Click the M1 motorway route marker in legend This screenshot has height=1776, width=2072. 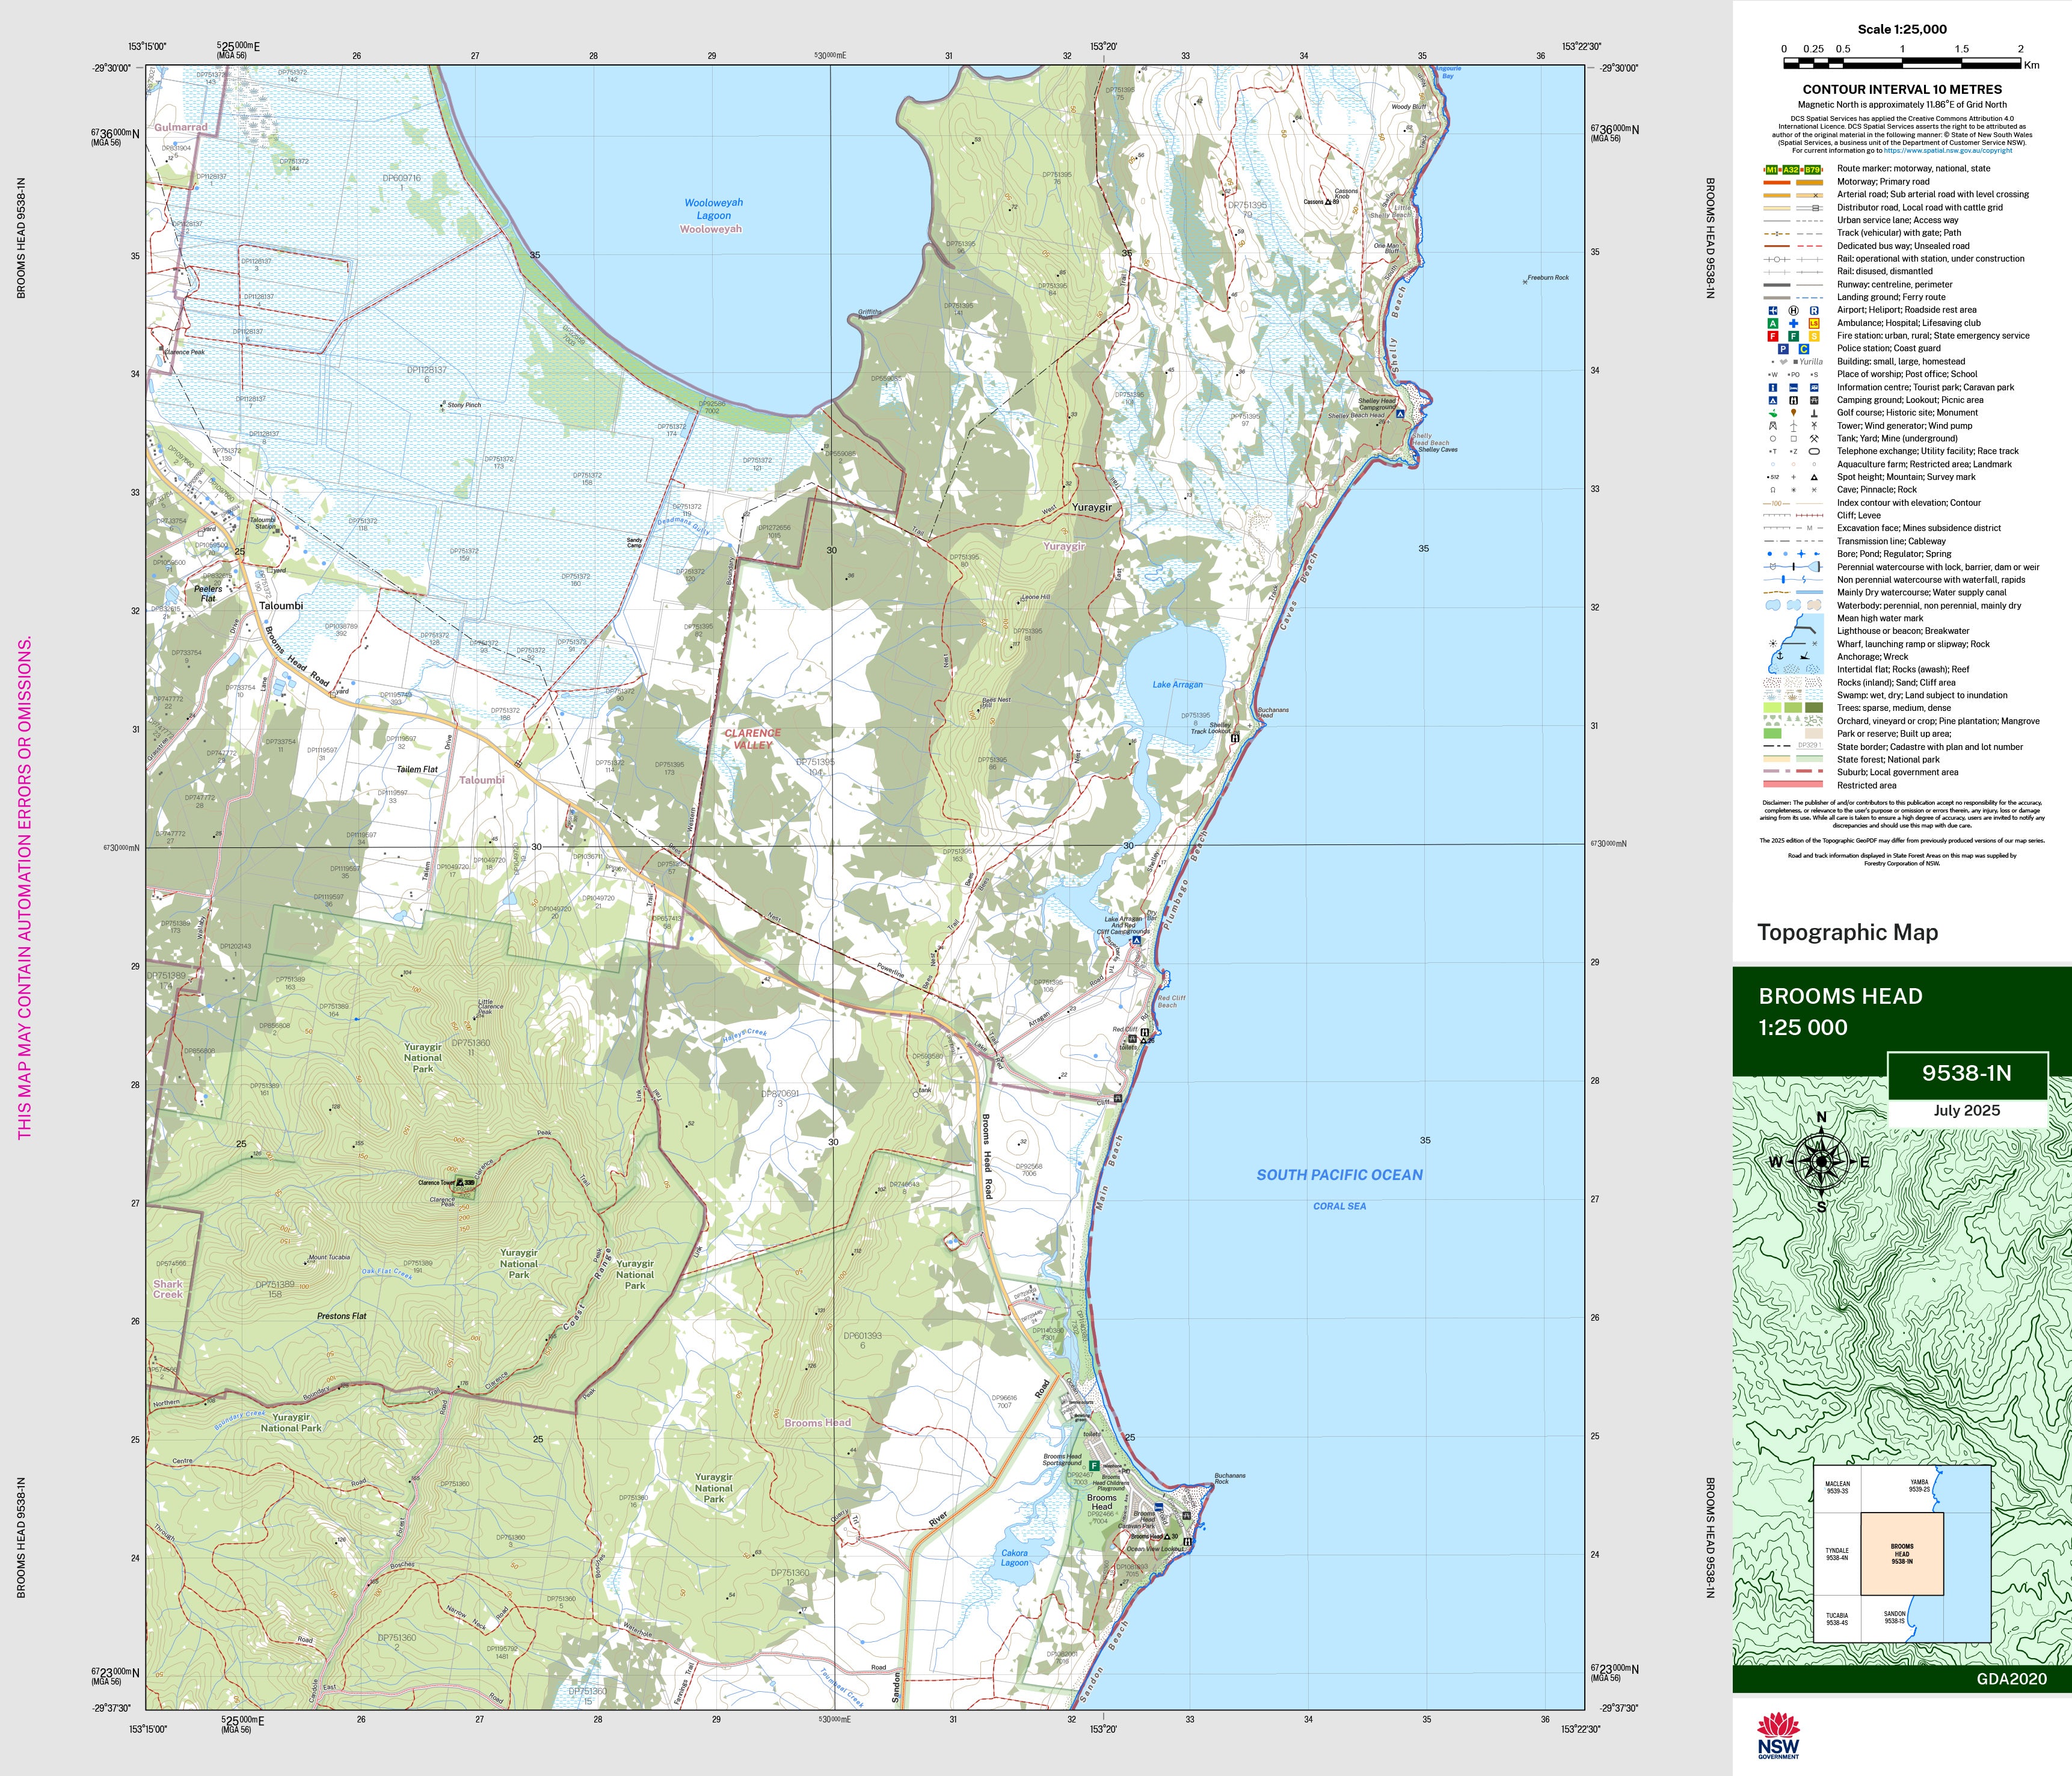(x=1771, y=170)
